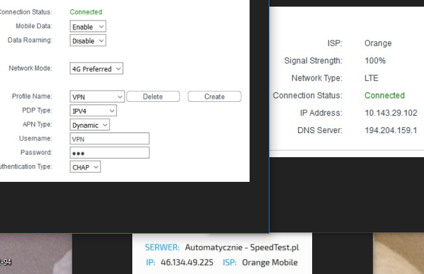Open the Profile Name VPN dropdown
This screenshot has height=274, width=424.
pos(96,97)
